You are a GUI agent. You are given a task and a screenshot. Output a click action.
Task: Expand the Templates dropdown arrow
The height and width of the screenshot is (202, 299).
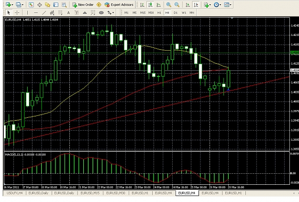click(x=231, y=5)
